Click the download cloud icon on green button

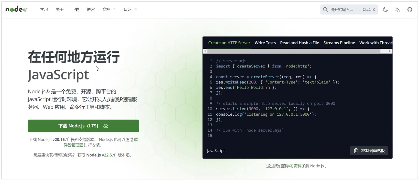pos(106,126)
